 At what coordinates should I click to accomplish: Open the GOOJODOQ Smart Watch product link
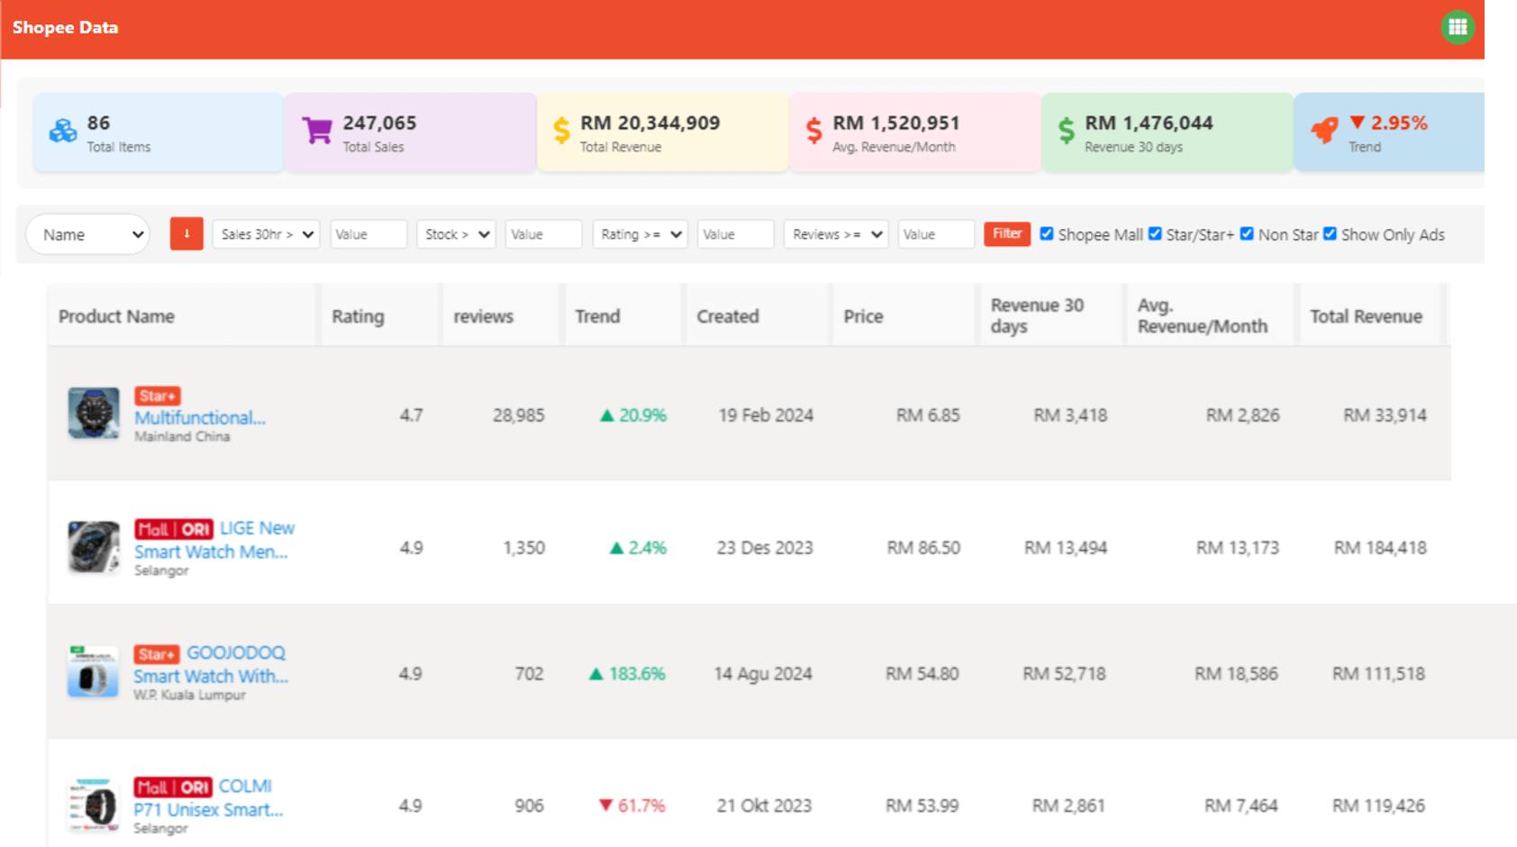211,665
